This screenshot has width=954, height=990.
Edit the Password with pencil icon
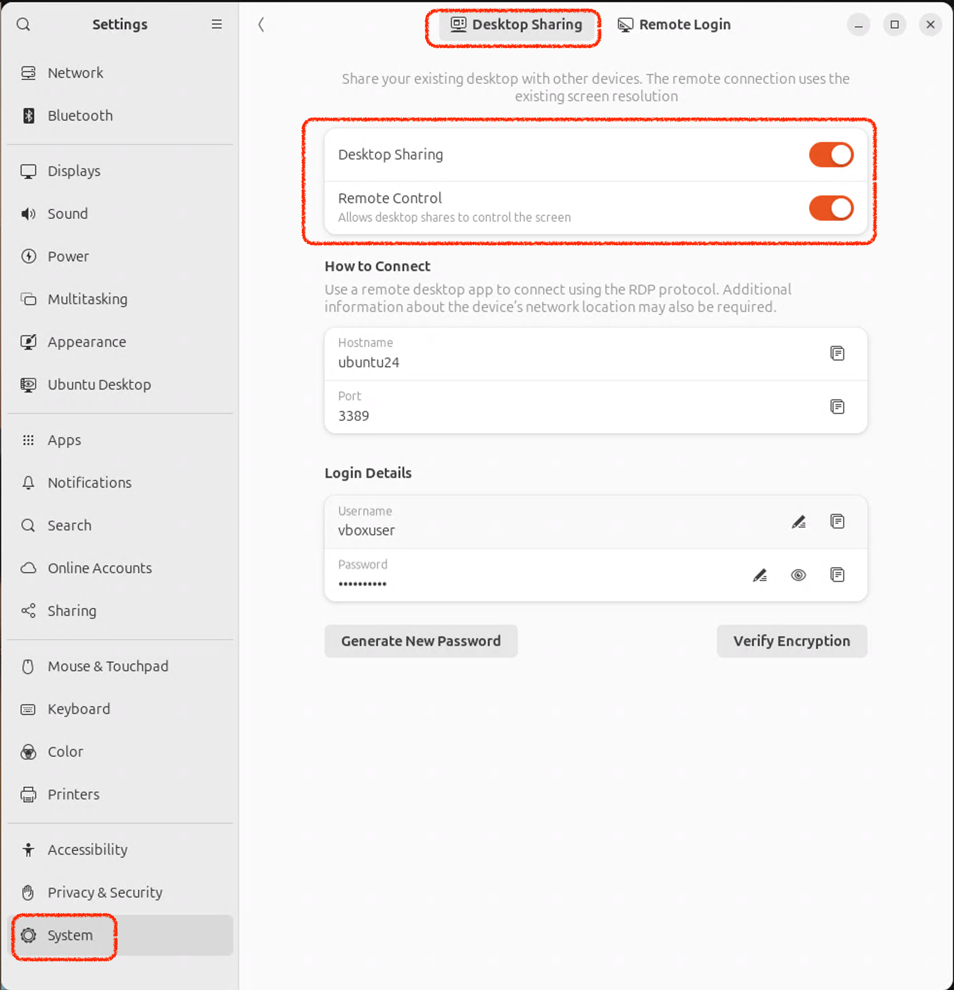point(759,575)
